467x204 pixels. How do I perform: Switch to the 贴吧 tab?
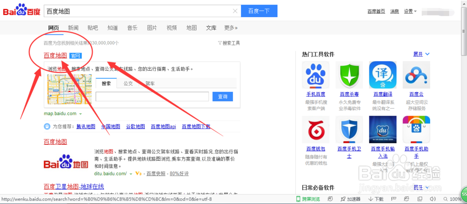[92, 28]
